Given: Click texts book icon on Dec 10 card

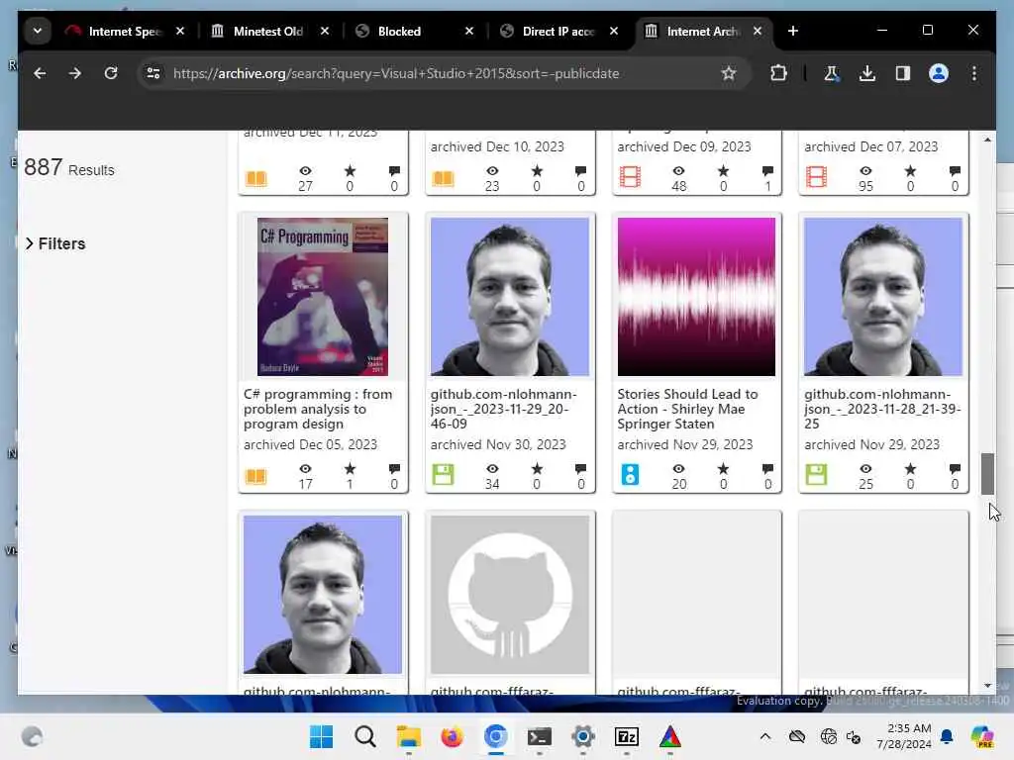Looking at the screenshot, I should point(443,178).
